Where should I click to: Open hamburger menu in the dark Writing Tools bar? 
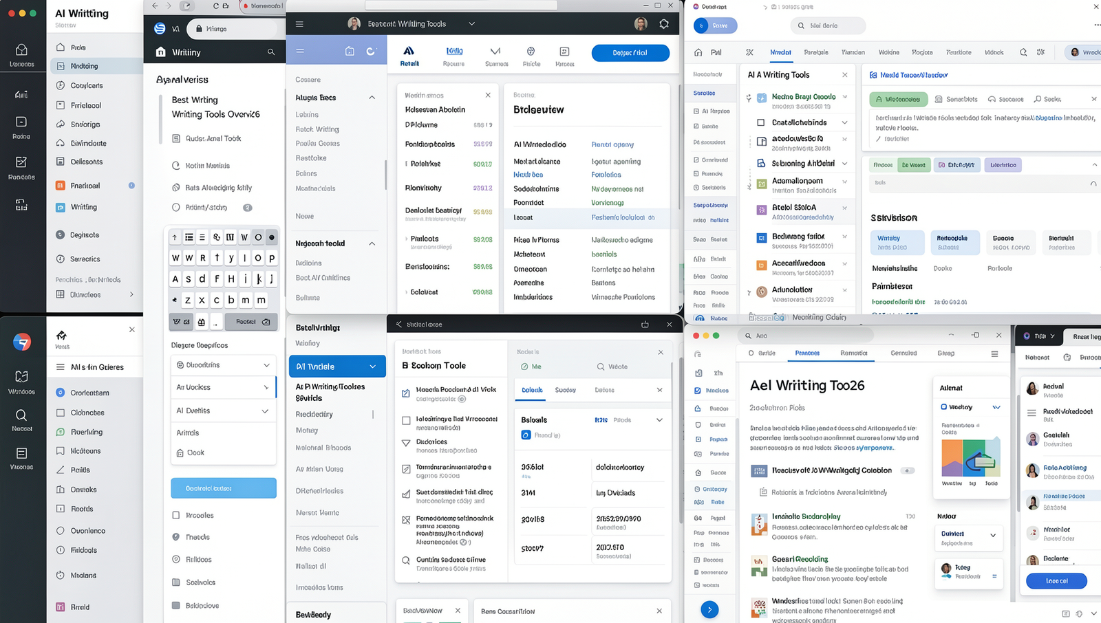(x=299, y=23)
